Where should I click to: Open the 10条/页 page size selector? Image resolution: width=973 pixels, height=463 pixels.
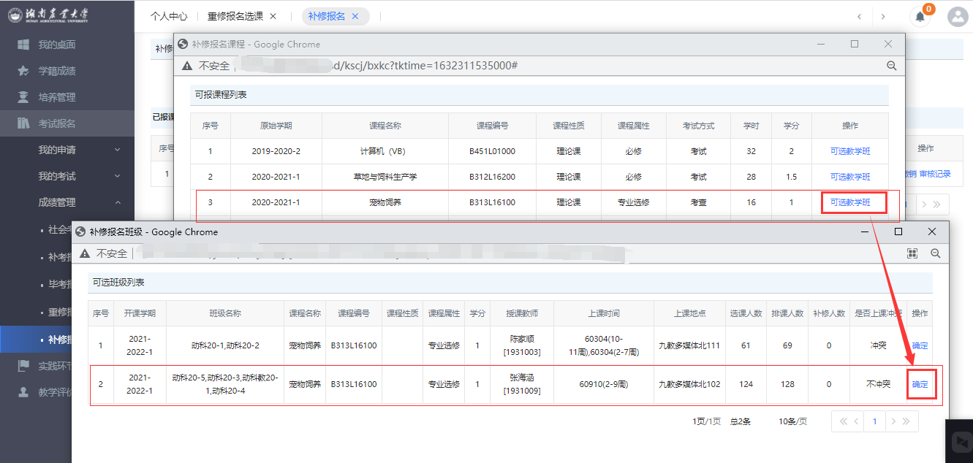coord(792,421)
